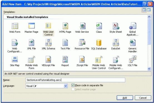This screenshot has width=154, height=103.
Task: Choose the Report template icon
Action: click(x=65, y=59)
